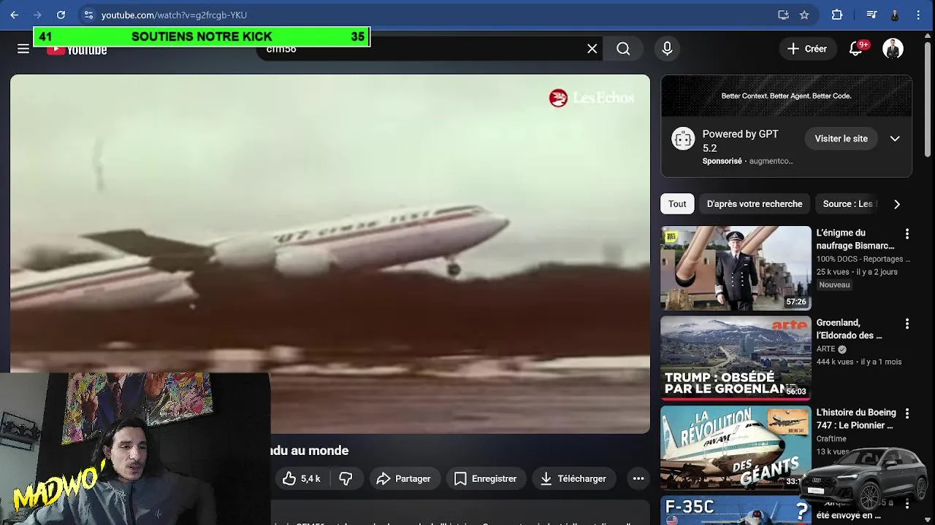The height and width of the screenshot is (525, 935).
Task: Dislike the video with thumbs down
Action: (346, 478)
